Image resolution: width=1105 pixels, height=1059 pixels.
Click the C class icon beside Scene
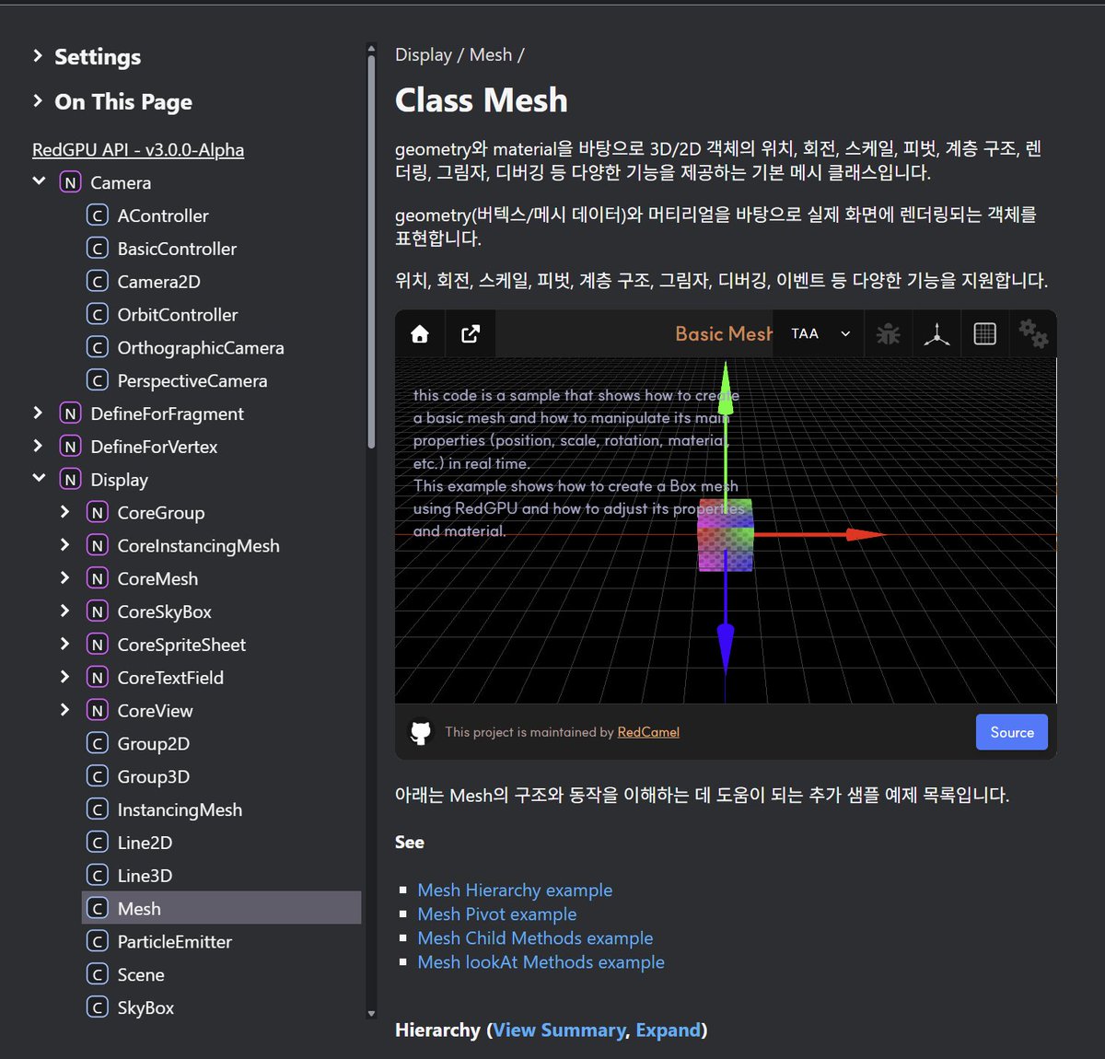pos(97,975)
